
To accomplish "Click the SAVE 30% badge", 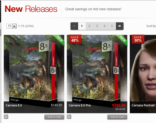I will (x=138, y=39).
